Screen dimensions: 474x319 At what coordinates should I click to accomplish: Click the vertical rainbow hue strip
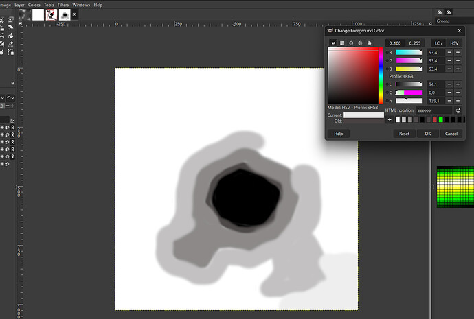point(381,75)
